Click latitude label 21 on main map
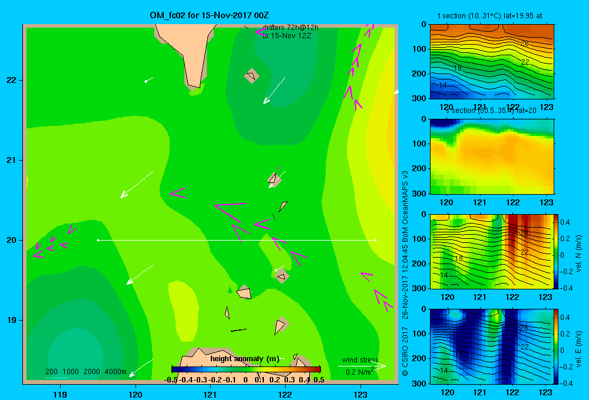Image resolution: width=589 pixels, height=400 pixels. (x=11, y=160)
